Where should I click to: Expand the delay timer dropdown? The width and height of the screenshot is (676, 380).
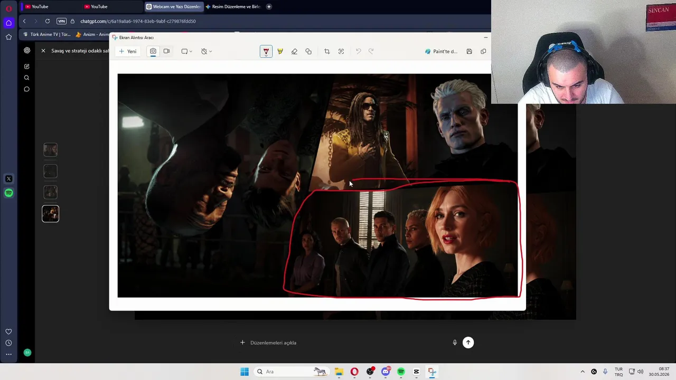point(206,51)
